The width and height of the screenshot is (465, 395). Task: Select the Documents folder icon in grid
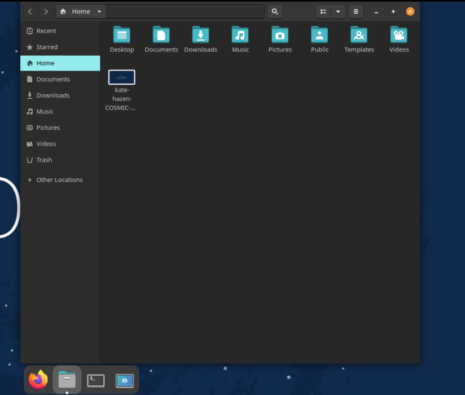(x=161, y=35)
